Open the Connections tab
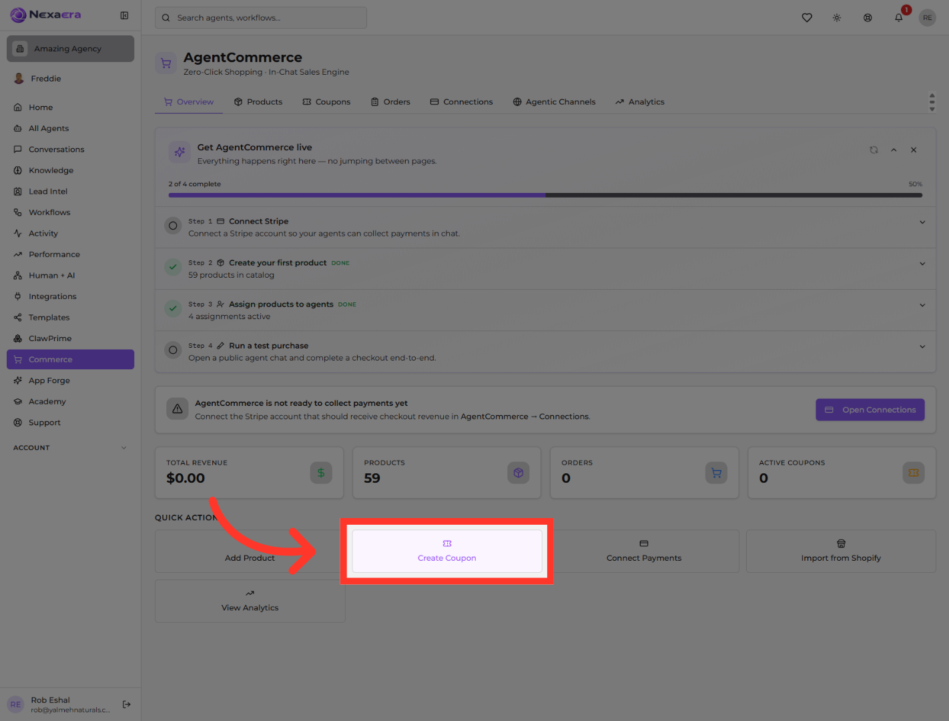Image resolution: width=949 pixels, height=721 pixels. (461, 102)
